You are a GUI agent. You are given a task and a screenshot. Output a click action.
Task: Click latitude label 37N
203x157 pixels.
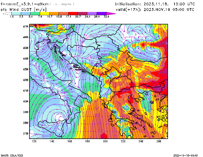point(26,133)
